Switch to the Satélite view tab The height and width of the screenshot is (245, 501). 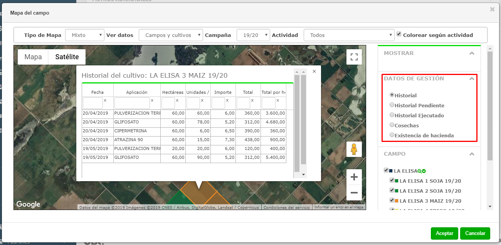click(x=67, y=57)
